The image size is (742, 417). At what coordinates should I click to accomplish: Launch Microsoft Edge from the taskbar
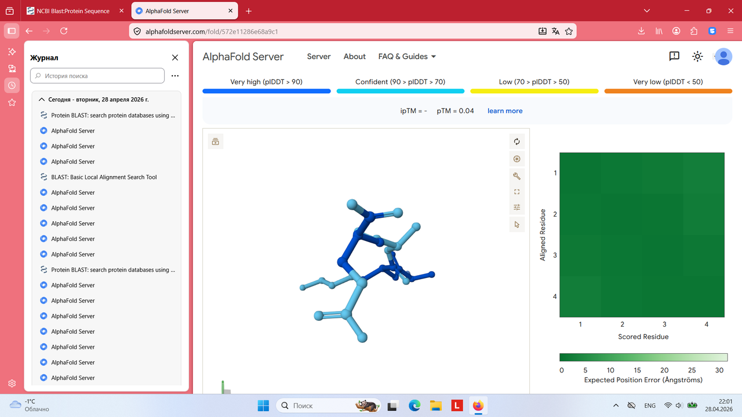click(x=414, y=405)
